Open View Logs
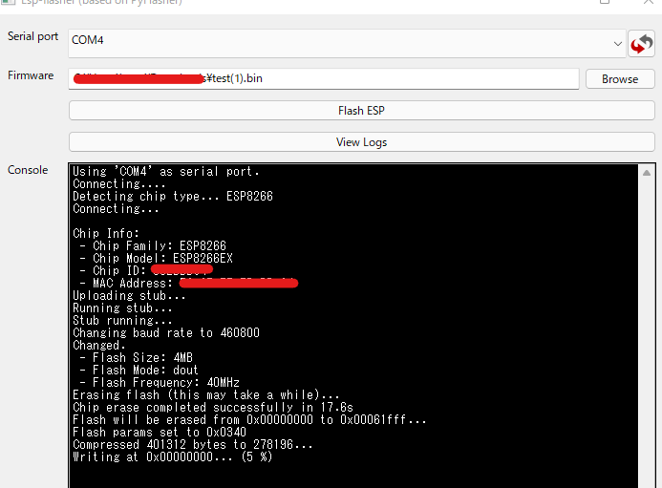The image size is (662, 488). coord(361,142)
